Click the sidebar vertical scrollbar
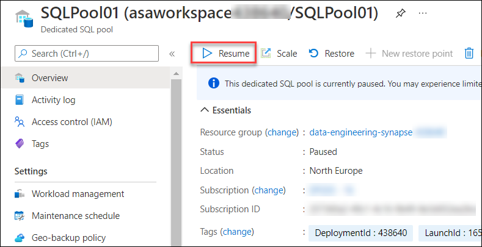 176,163
